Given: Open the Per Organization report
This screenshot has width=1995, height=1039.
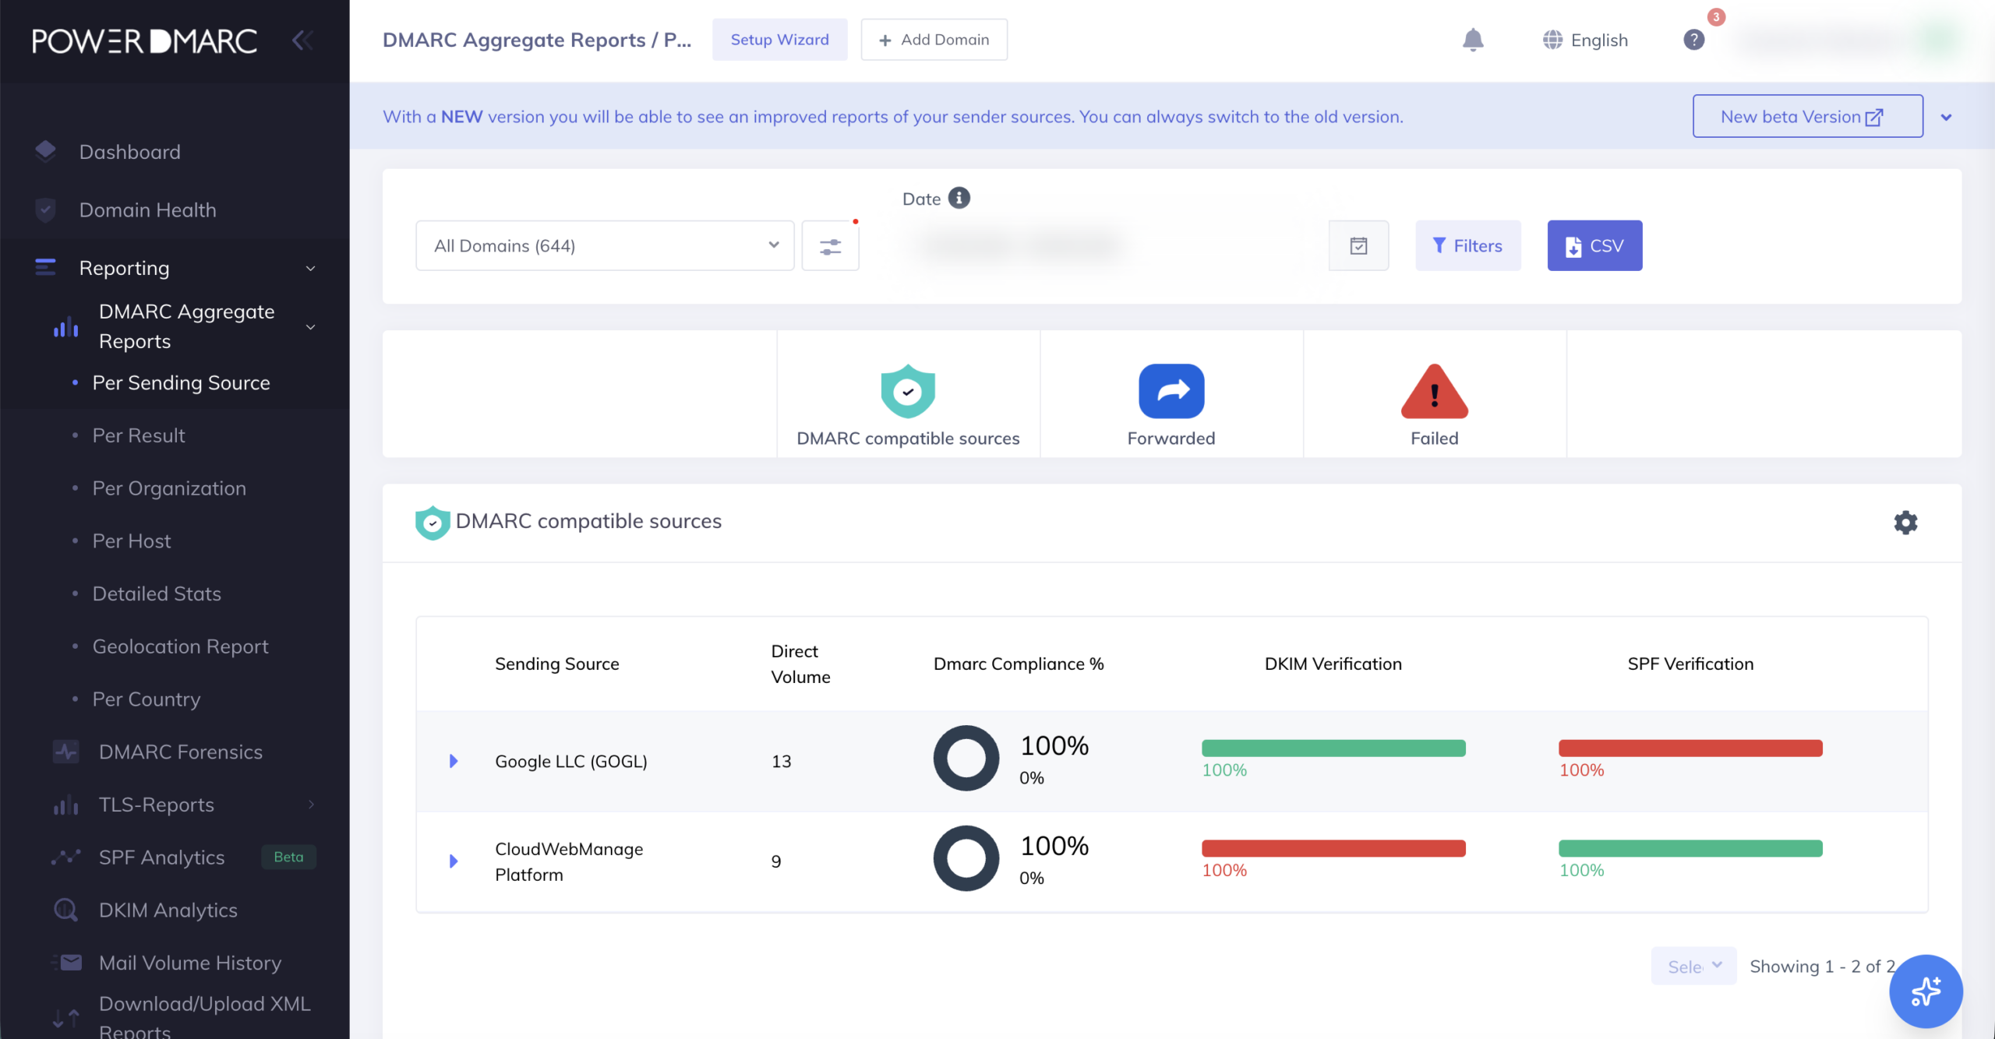Looking at the screenshot, I should click(169, 488).
